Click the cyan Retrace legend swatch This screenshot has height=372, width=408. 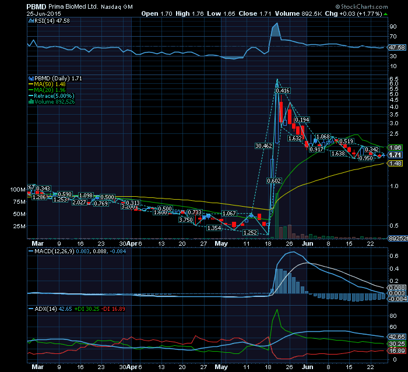pos(31,96)
